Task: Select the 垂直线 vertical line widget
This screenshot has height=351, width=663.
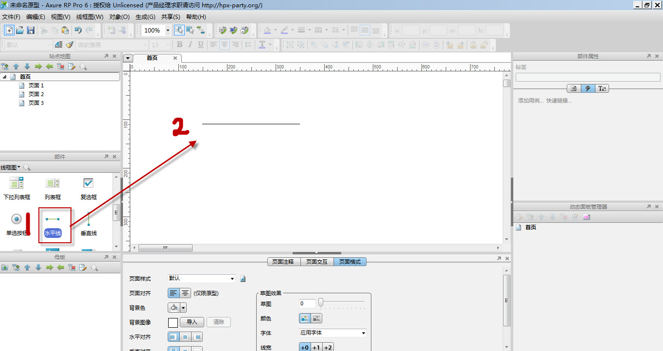Action: (x=88, y=225)
